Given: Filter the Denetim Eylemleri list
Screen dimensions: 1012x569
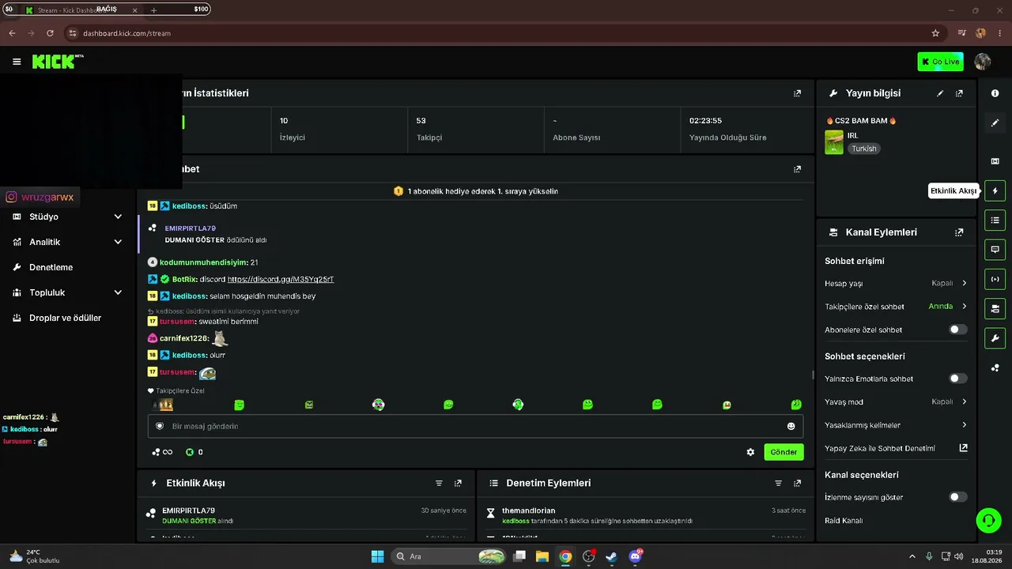Looking at the screenshot, I should click(778, 483).
